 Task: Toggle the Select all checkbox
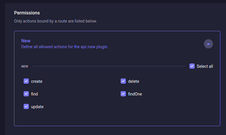pos(192,66)
